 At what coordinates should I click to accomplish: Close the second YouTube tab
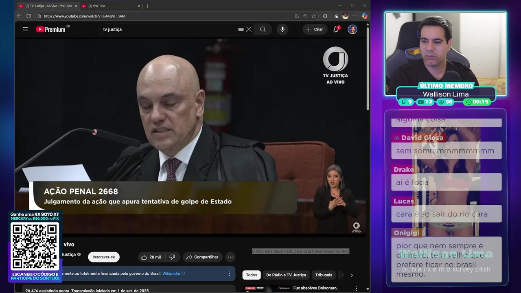point(139,6)
